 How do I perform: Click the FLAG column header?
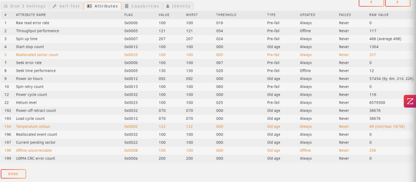click(129, 15)
